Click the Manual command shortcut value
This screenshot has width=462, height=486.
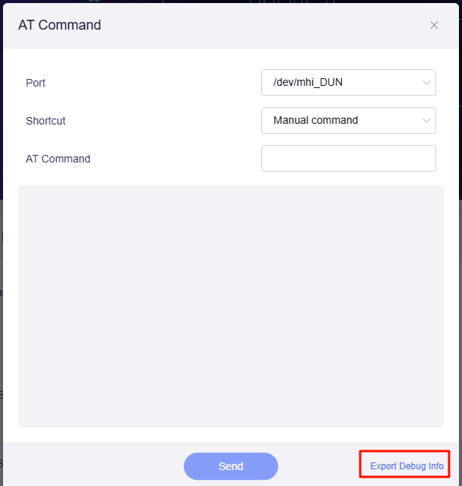[x=315, y=120]
